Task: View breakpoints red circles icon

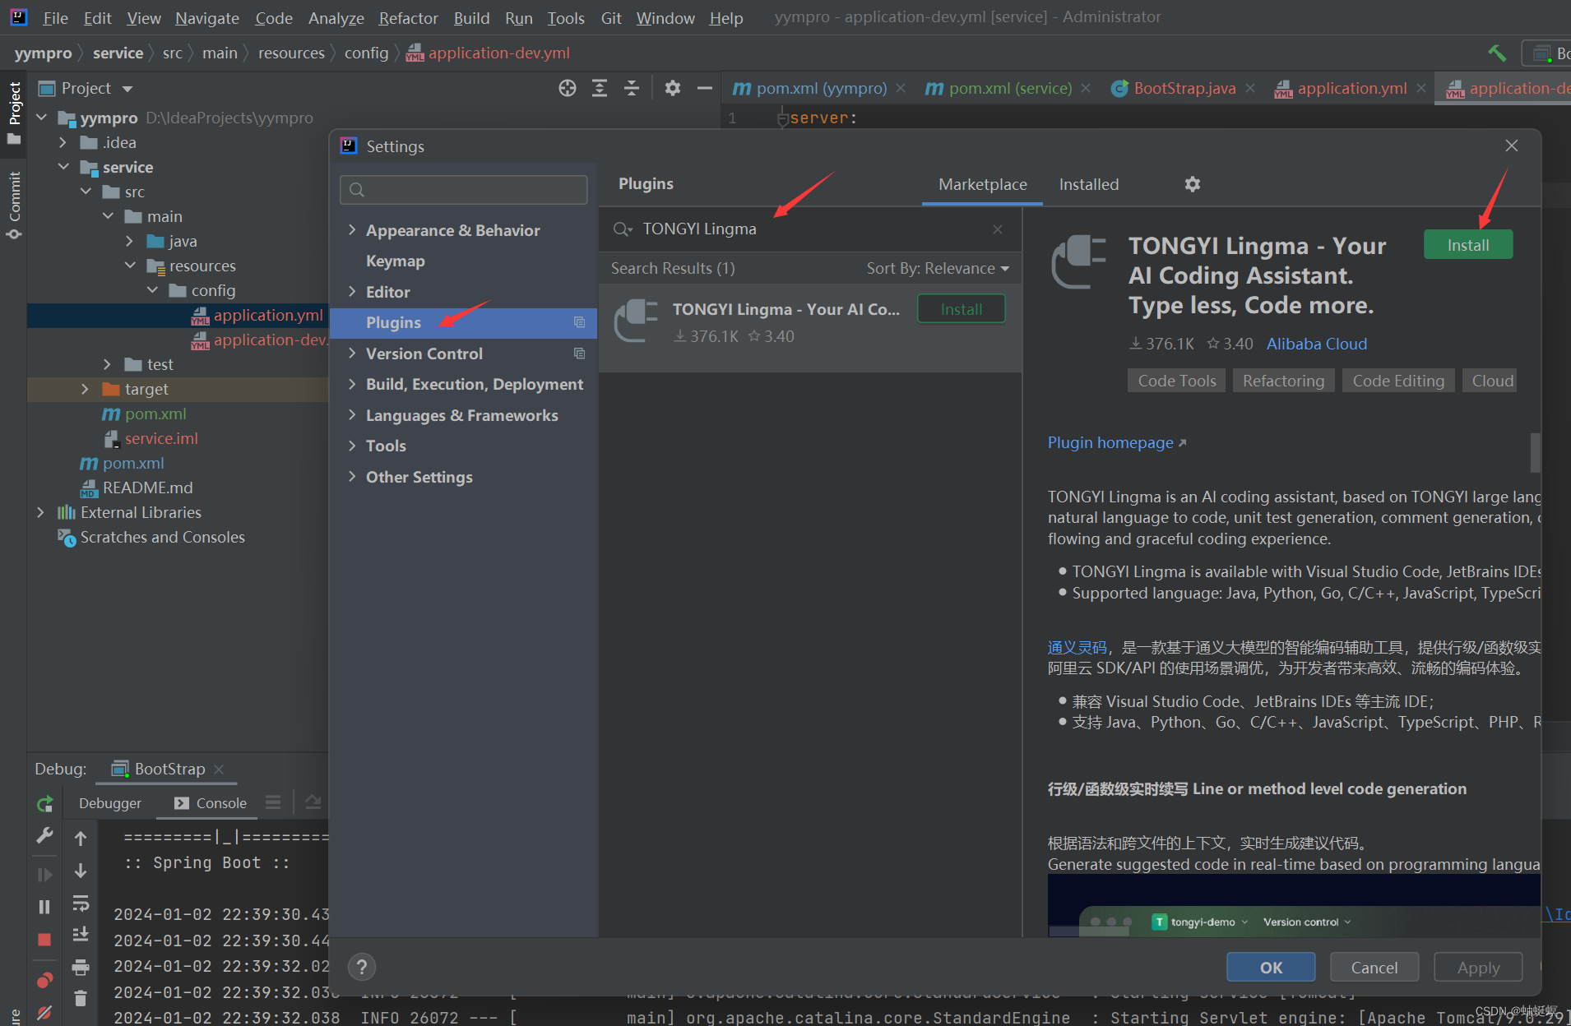Action: (x=44, y=980)
